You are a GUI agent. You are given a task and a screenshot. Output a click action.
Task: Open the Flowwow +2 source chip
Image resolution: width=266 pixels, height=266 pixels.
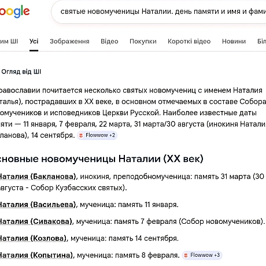click(x=97, y=135)
